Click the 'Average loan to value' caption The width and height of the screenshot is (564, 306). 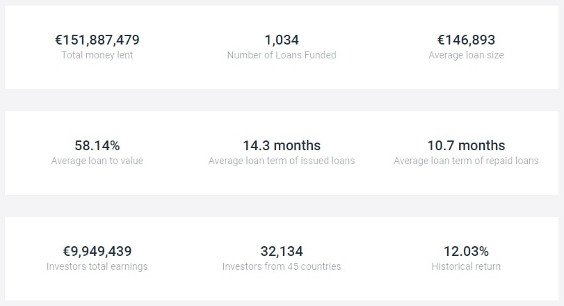(x=97, y=161)
